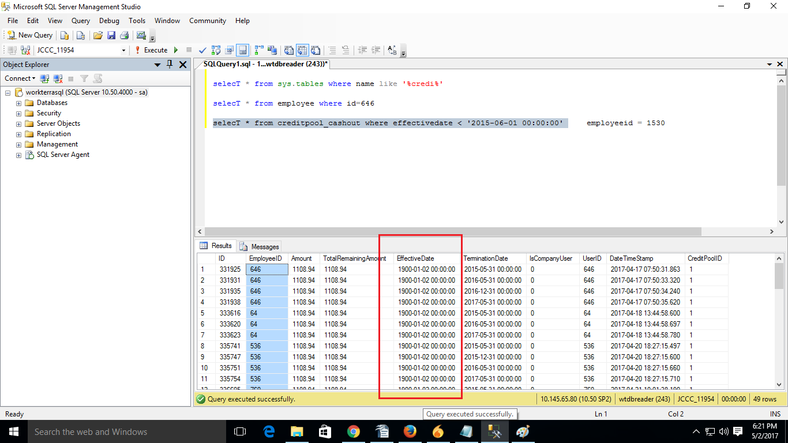Comment out the selected lines
The height and width of the screenshot is (443, 788).
click(332, 50)
